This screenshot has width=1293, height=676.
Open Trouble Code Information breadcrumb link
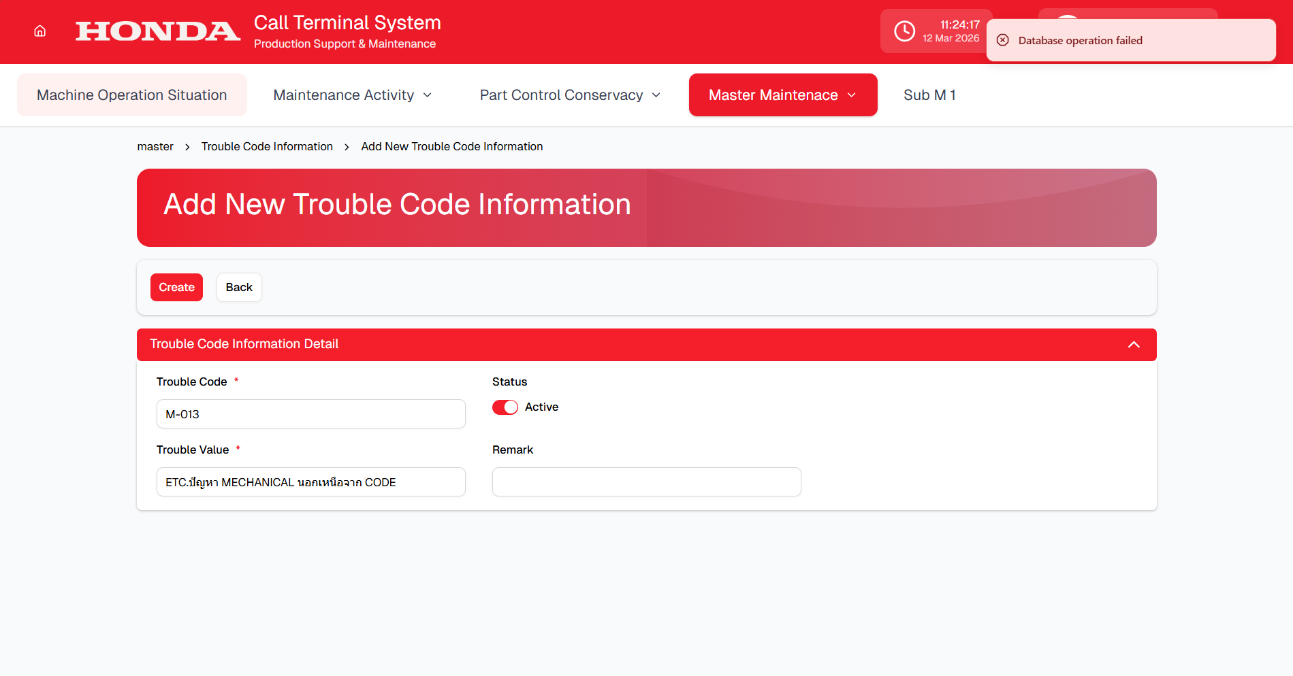267,147
